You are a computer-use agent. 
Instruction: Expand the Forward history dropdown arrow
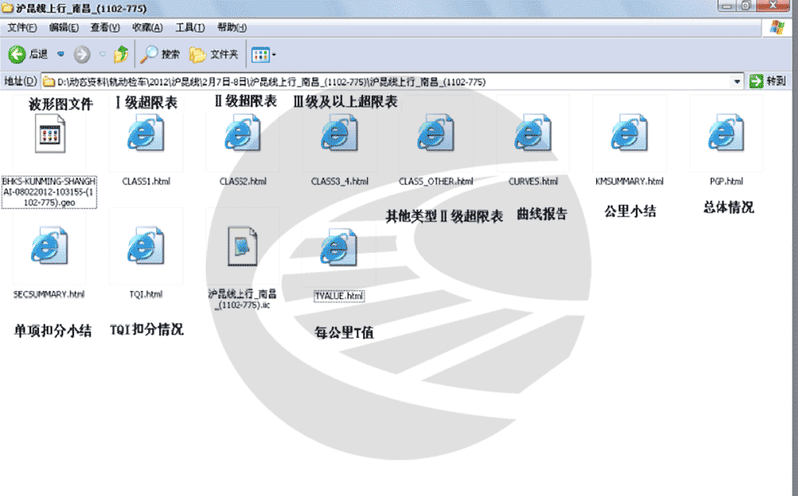[102, 54]
